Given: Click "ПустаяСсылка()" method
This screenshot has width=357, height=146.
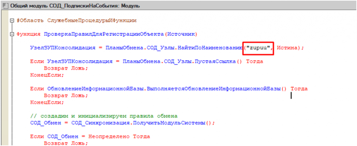Looking at the screenshot, I should [218, 62].
